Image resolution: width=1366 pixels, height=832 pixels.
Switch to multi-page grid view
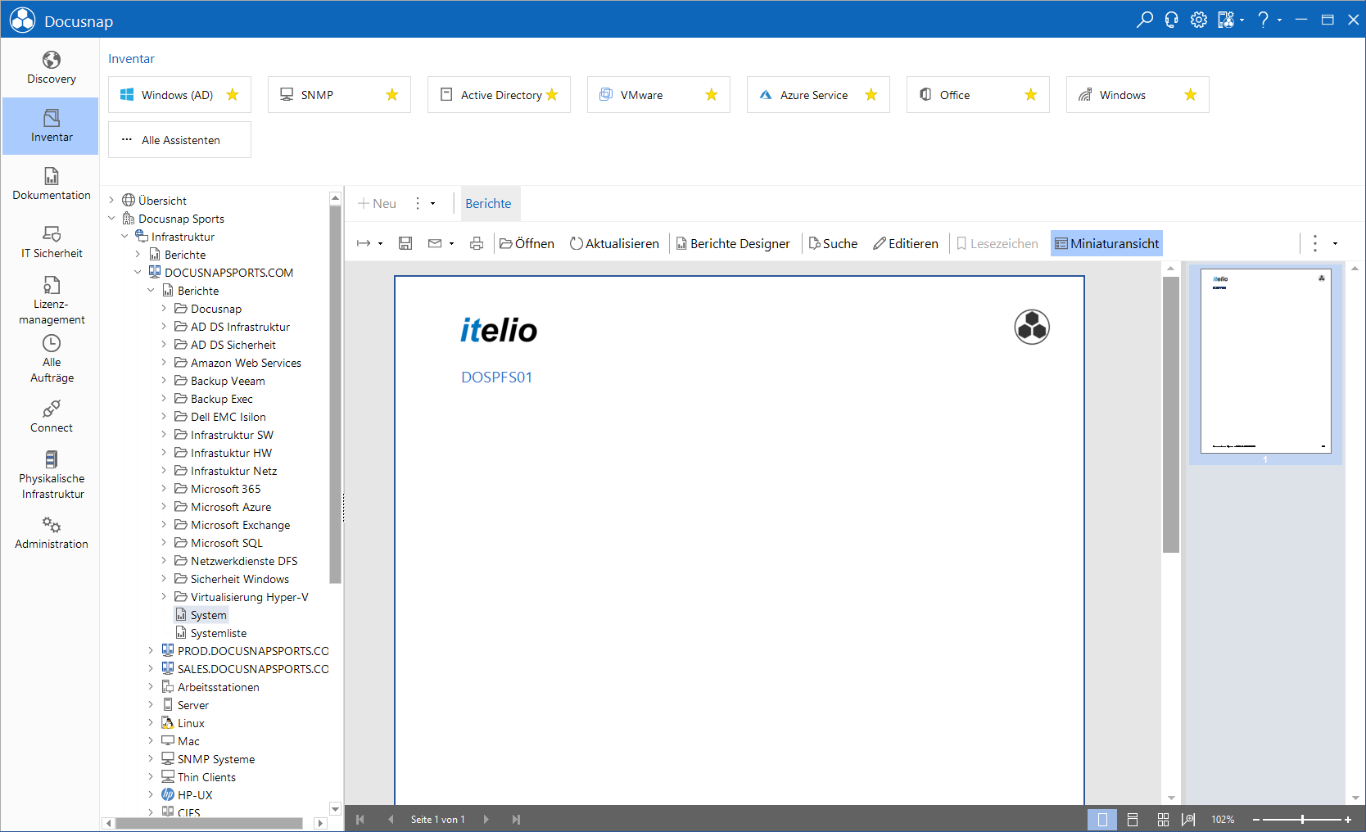click(x=1163, y=819)
